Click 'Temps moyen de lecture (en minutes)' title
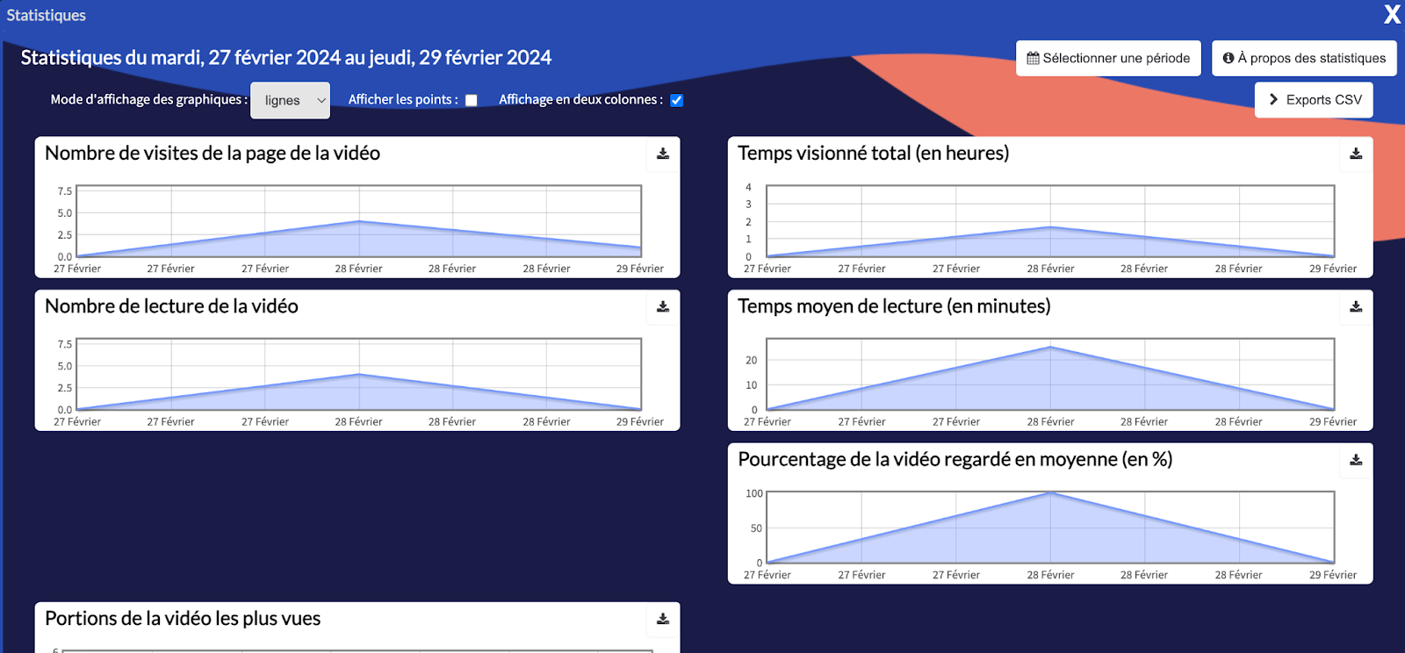Screen dimensions: 1405x653 894,306
